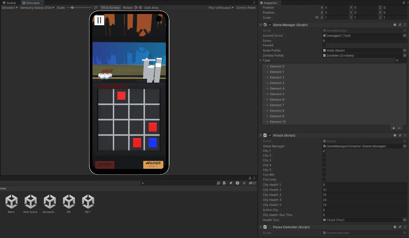Lock the Project browser panel
Viewport: 409px width, 238px height.
point(250,178)
